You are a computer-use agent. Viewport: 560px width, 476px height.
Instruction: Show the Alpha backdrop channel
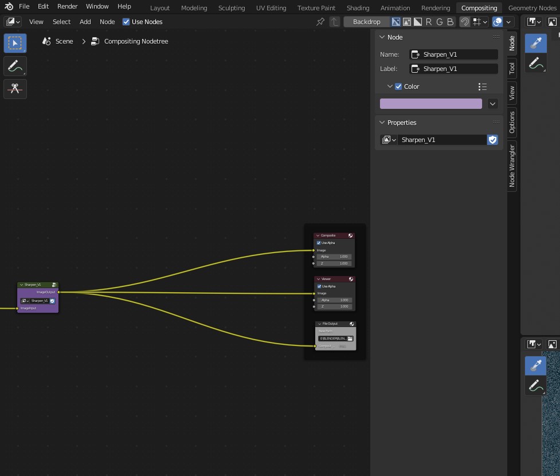(x=417, y=22)
